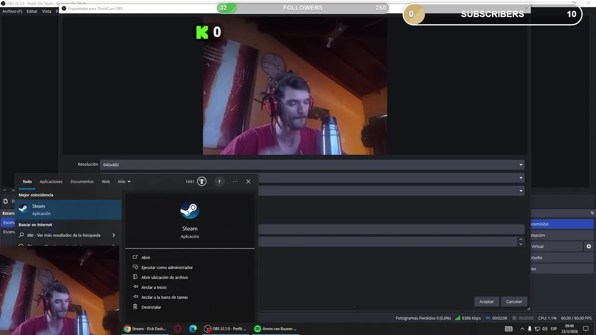The image size is (596, 335).
Task: Click the webcam preview in properties dialog
Action: 295,86
